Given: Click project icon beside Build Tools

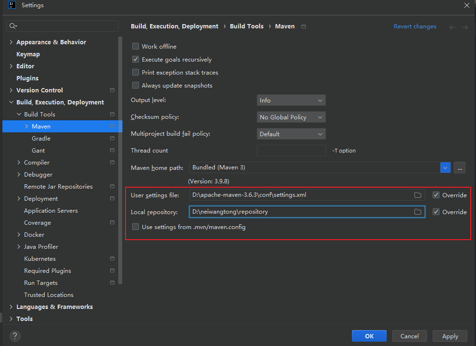Looking at the screenshot, I should [x=112, y=114].
